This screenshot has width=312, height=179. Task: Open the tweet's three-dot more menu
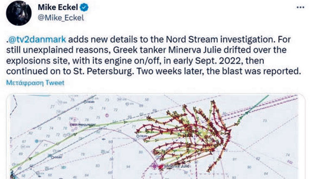coord(300,7)
